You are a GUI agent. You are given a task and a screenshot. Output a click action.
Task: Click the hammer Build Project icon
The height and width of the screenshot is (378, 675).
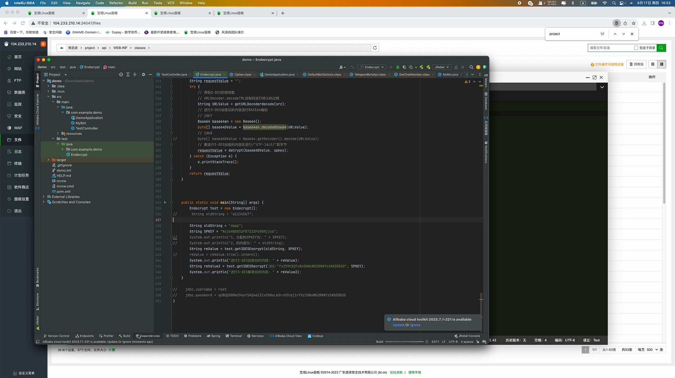[x=352, y=67]
